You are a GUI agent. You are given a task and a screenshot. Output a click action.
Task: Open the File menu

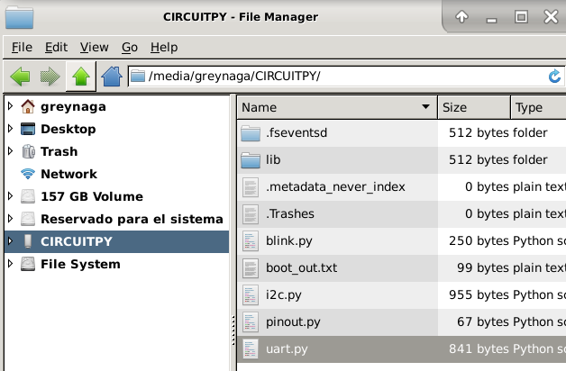coord(22,47)
